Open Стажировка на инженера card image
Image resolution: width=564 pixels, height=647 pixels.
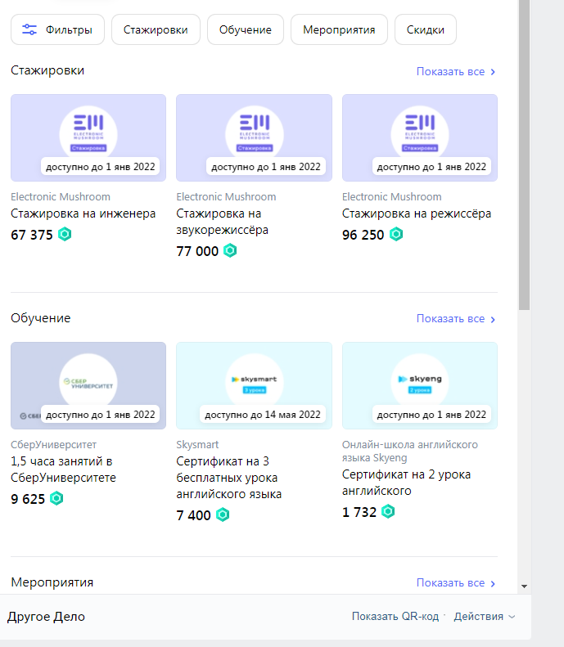tap(88, 137)
